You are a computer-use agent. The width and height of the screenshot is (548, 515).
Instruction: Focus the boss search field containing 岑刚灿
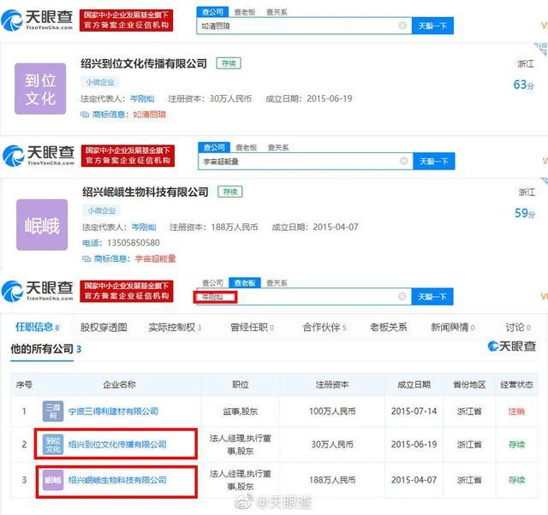[304, 297]
